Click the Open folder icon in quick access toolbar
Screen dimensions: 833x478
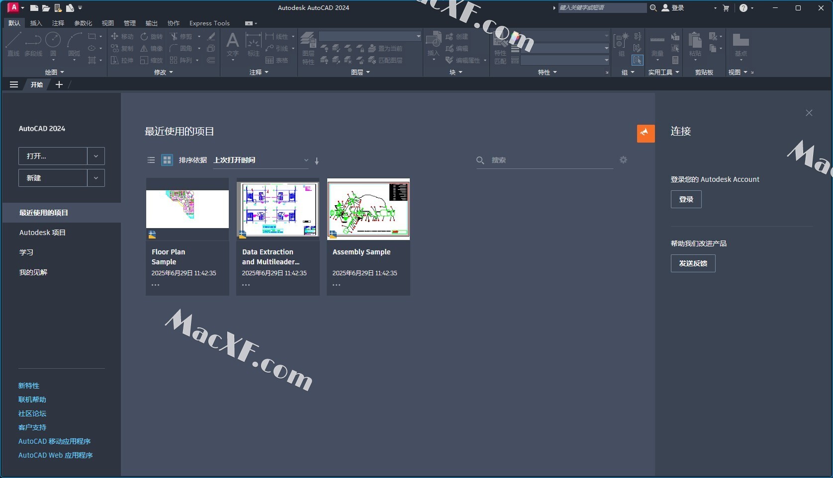tap(46, 8)
